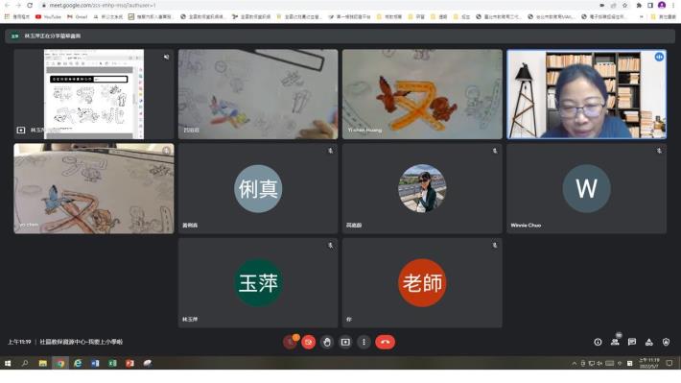The width and height of the screenshot is (681, 383).
Task: Show hidden system tray icons
Action: point(575,363)
